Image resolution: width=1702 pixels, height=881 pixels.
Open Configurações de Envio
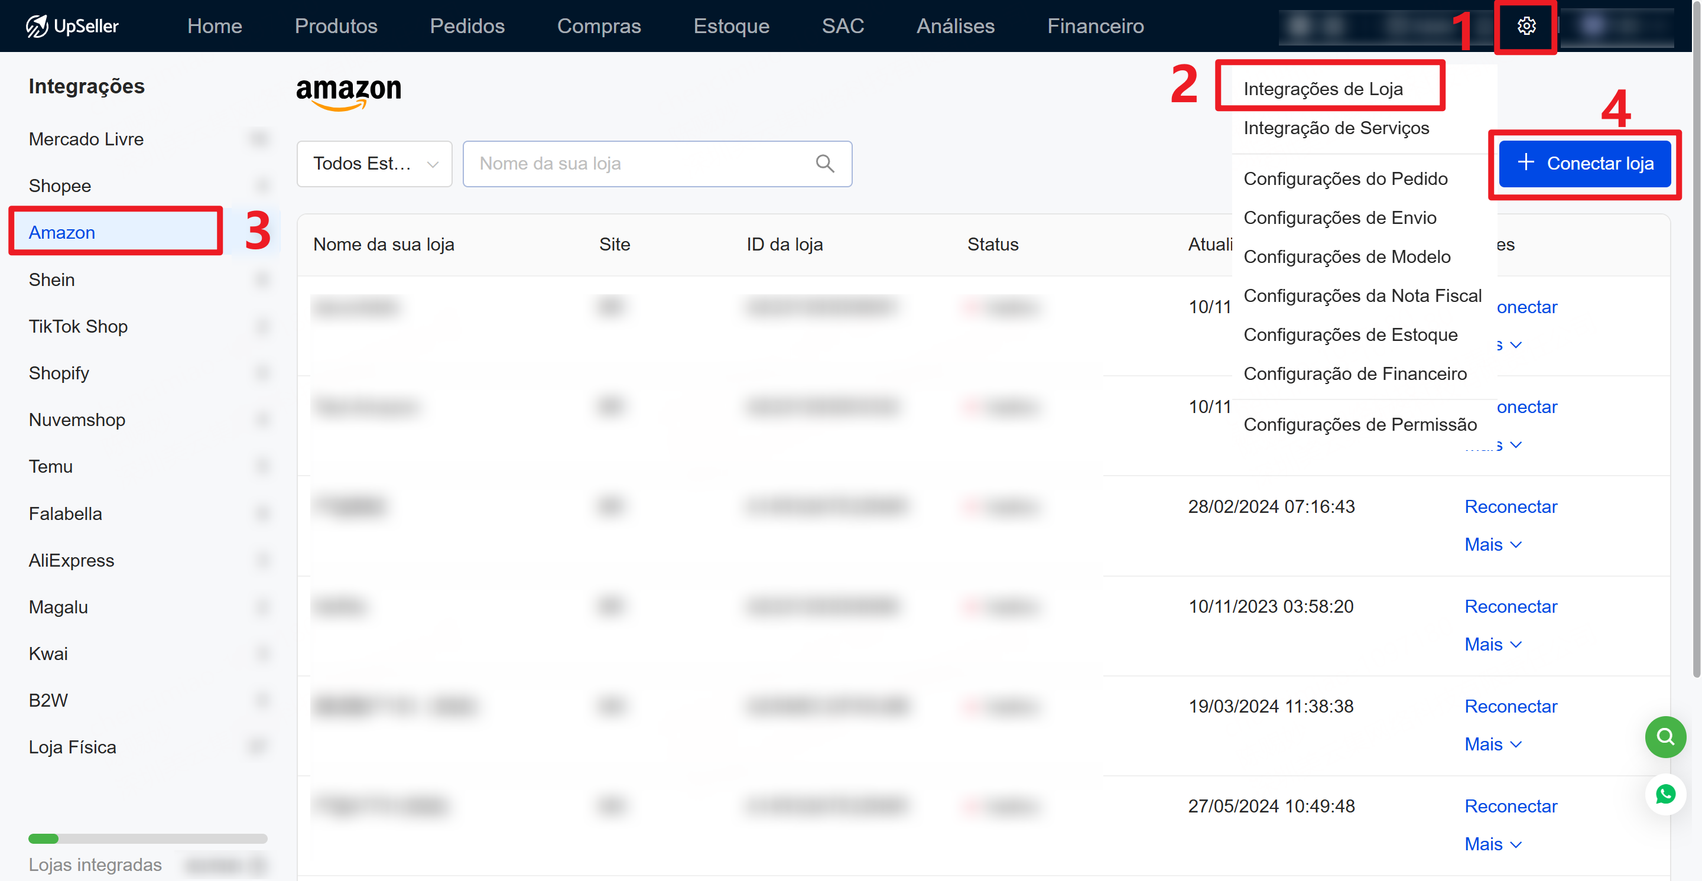click(1339, 217)
